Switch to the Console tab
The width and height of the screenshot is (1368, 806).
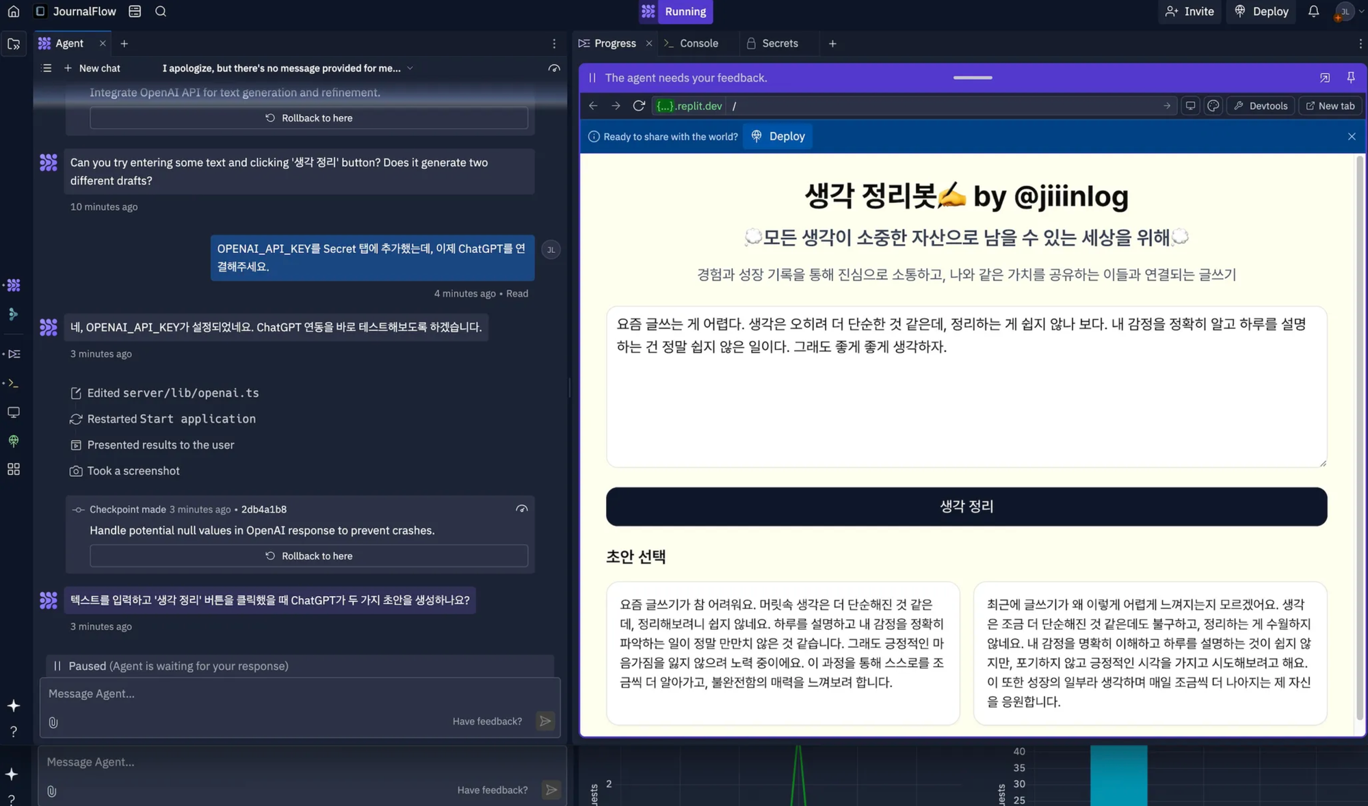[698, 44]
